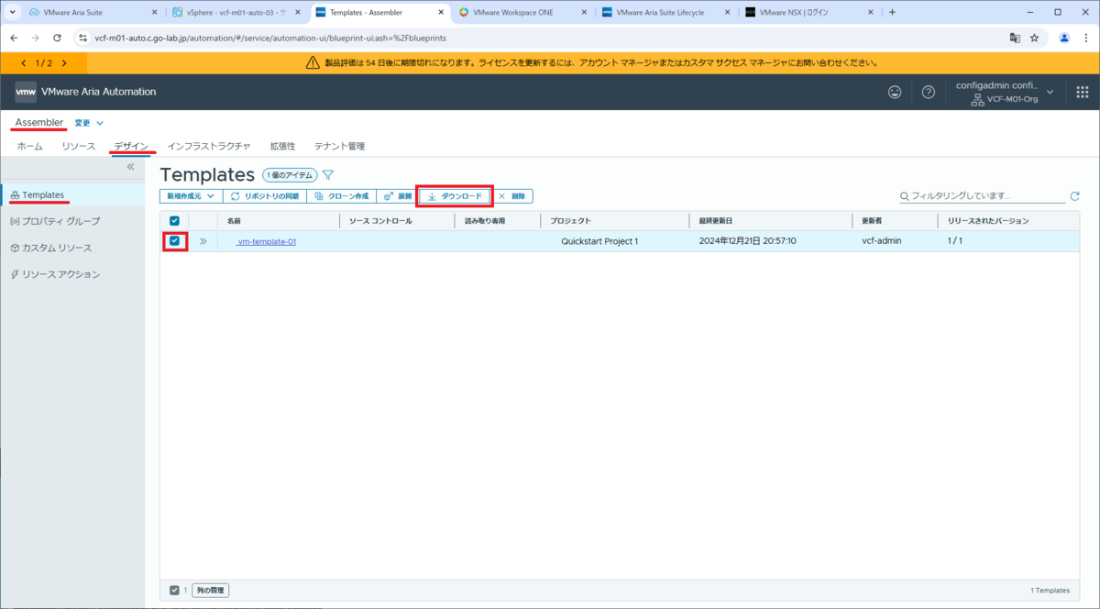The image size is (1100, 609).
Task: Bookmark this page with star icon
Action: point(1034,38)
